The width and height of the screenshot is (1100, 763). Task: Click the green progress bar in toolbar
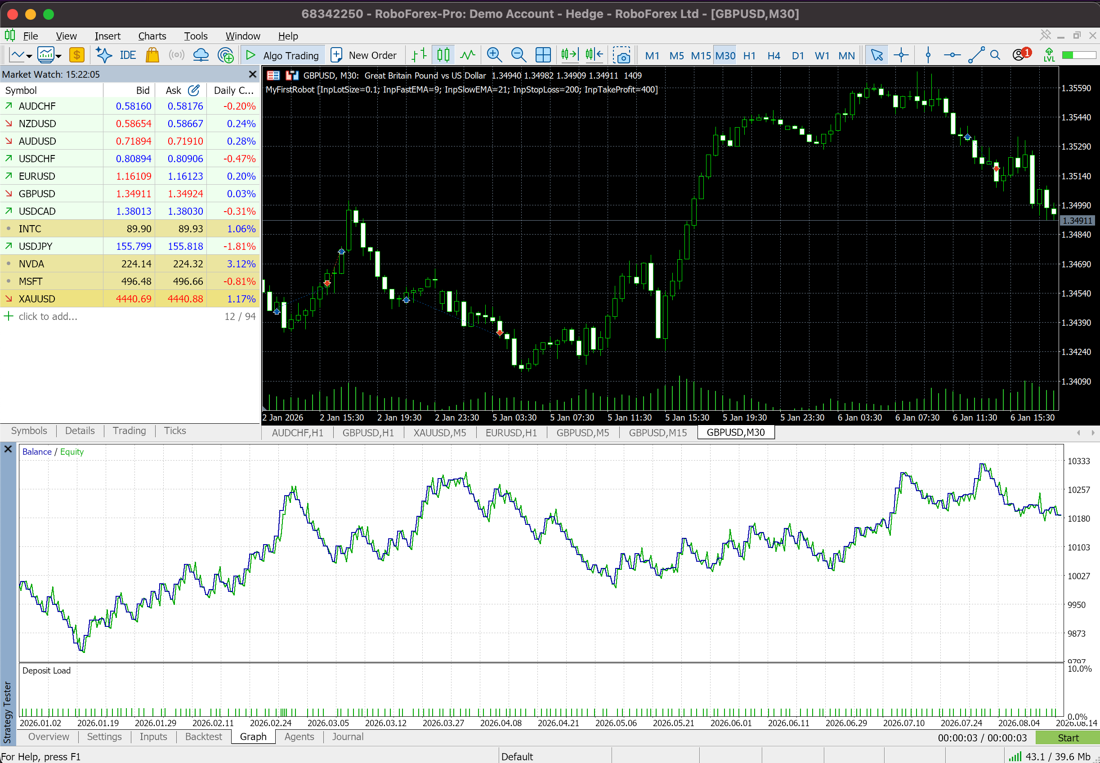1078,55
